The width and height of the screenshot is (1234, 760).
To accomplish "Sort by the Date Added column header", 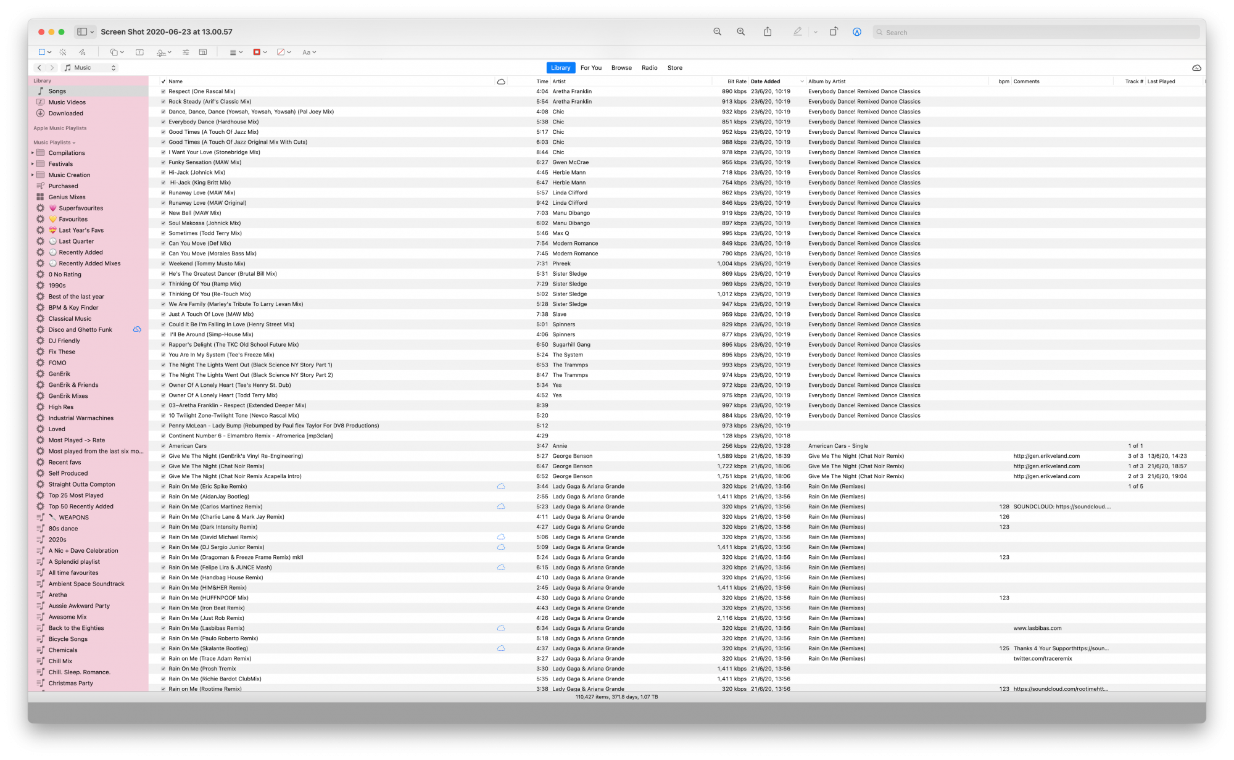I will [765, 81].
